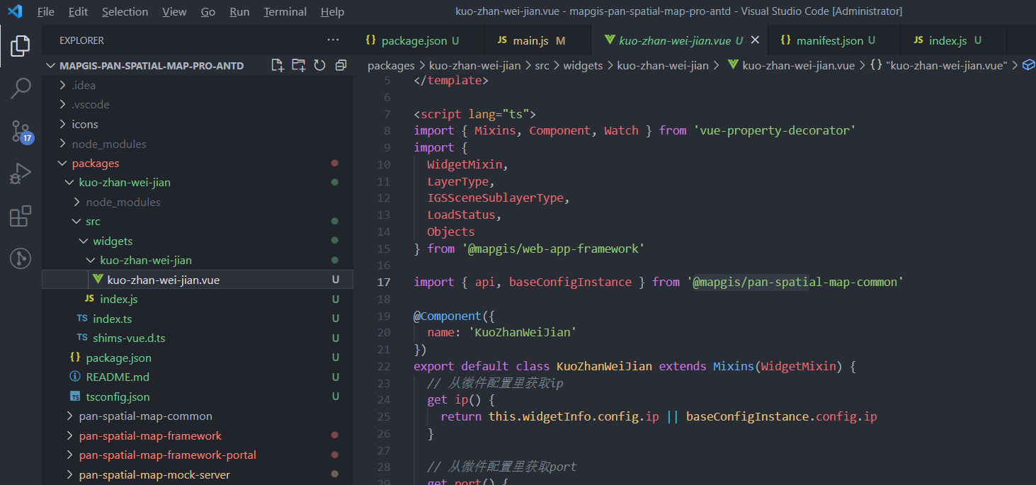The image size is (1036, 485).
Task: Open Explorer more actions ellipsis menu
Action: 333,40
